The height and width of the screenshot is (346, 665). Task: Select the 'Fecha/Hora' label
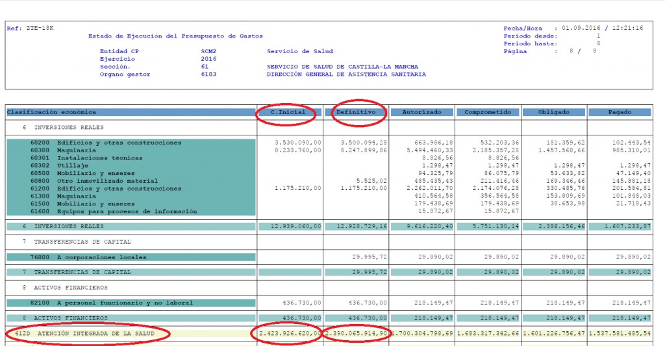[523, 29]
